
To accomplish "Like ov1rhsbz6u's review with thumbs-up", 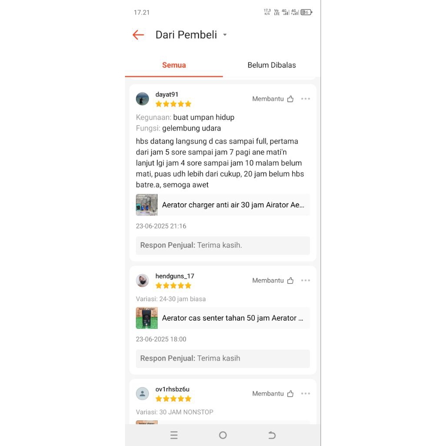I will (290, 394).
